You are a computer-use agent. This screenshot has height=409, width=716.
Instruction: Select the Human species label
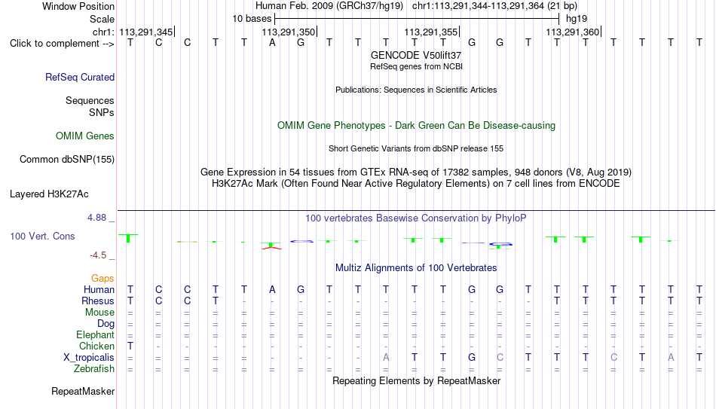pyautogui.click(x=99, y=289)
